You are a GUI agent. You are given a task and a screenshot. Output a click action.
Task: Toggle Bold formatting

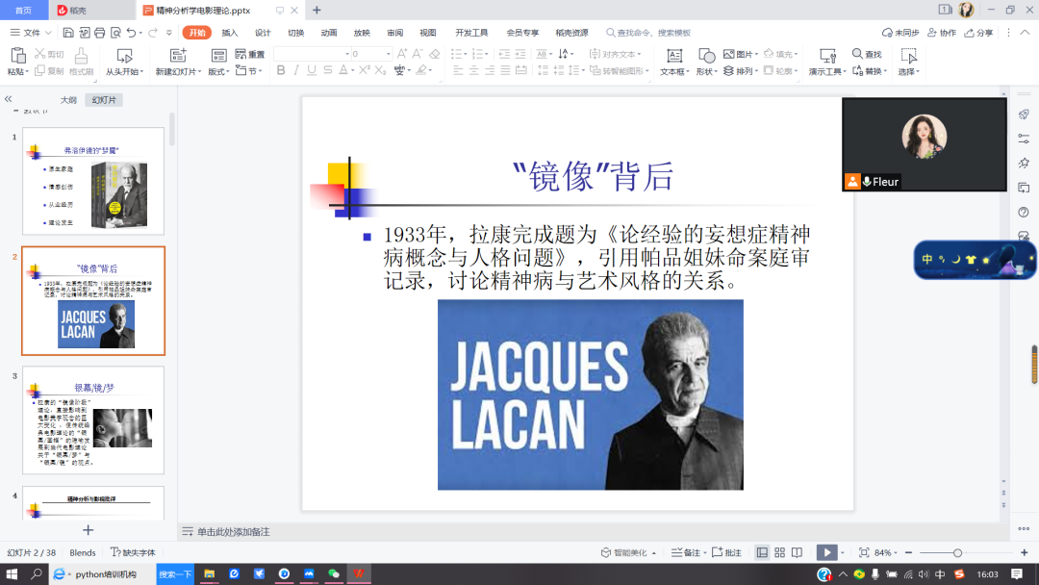pos(281,70)
